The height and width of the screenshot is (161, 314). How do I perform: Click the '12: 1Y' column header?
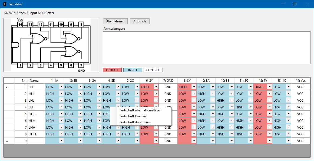click(263, 80)
